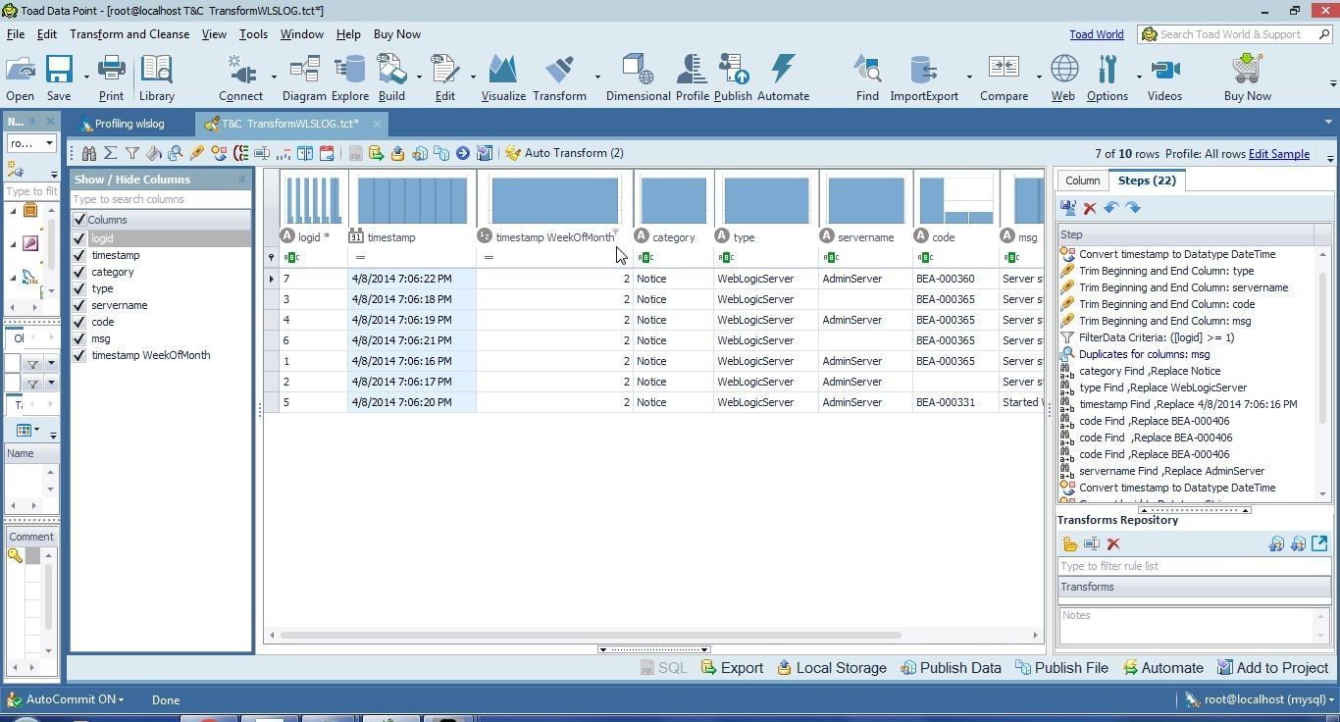The height and width of the screenshot is (722, 1340).
Task: Uncheck the timestamp column checkbox
Action: tap(79, 255)
